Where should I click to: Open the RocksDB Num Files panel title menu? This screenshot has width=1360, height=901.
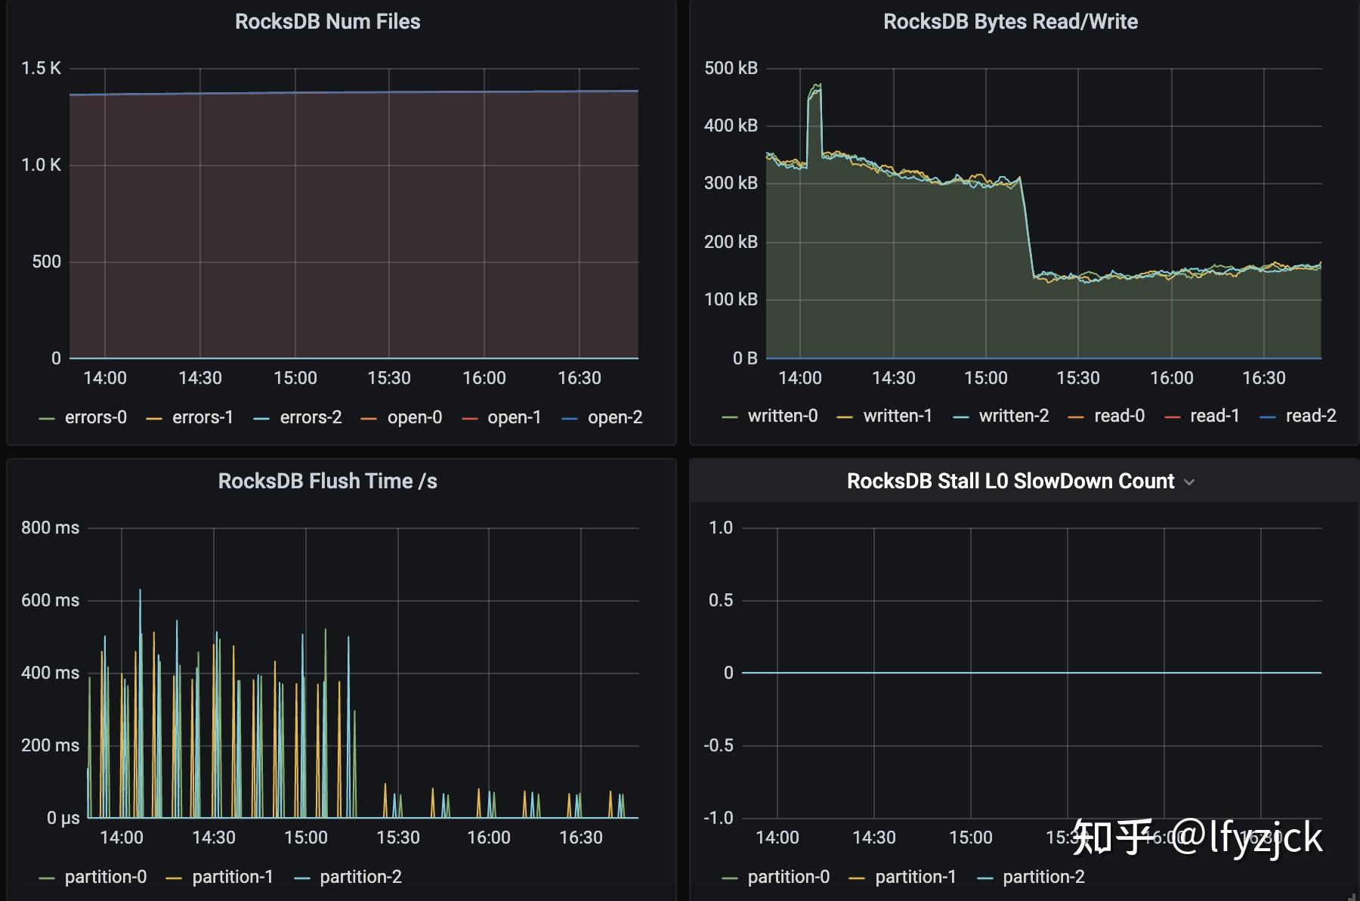click(x=327, y=21)
